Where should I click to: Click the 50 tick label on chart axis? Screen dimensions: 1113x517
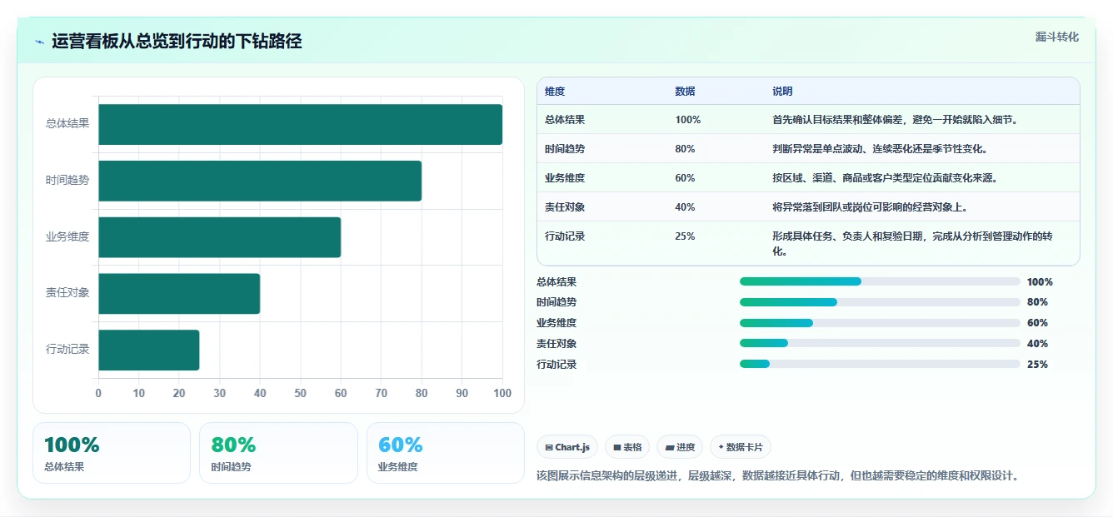(x=301, y=393)
